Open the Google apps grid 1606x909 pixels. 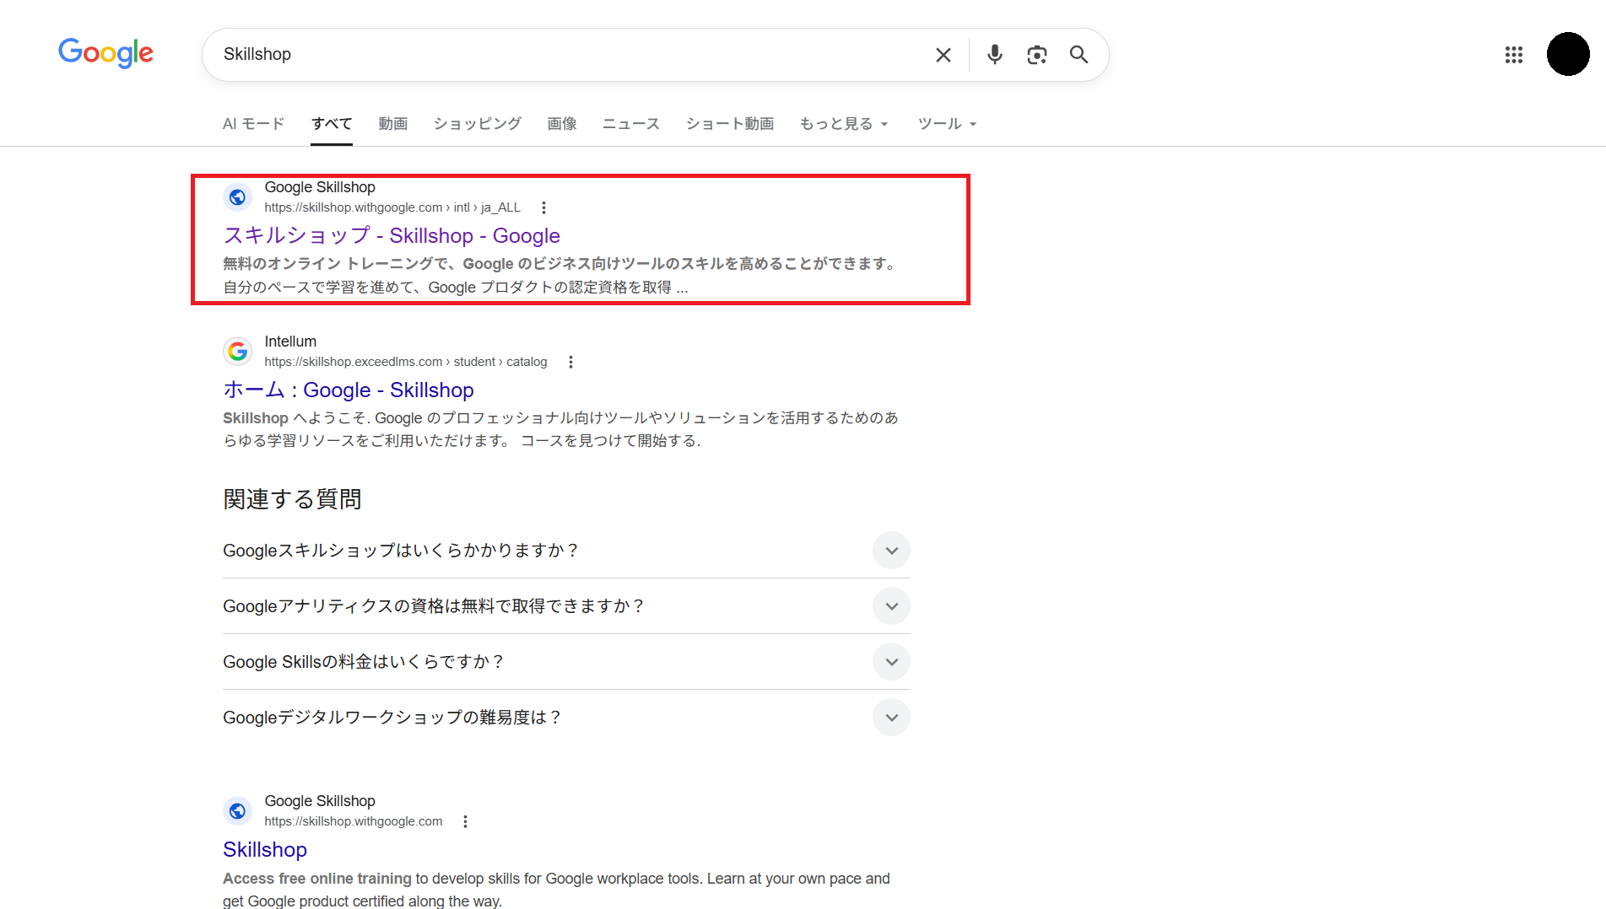[x=1514, y=55]
